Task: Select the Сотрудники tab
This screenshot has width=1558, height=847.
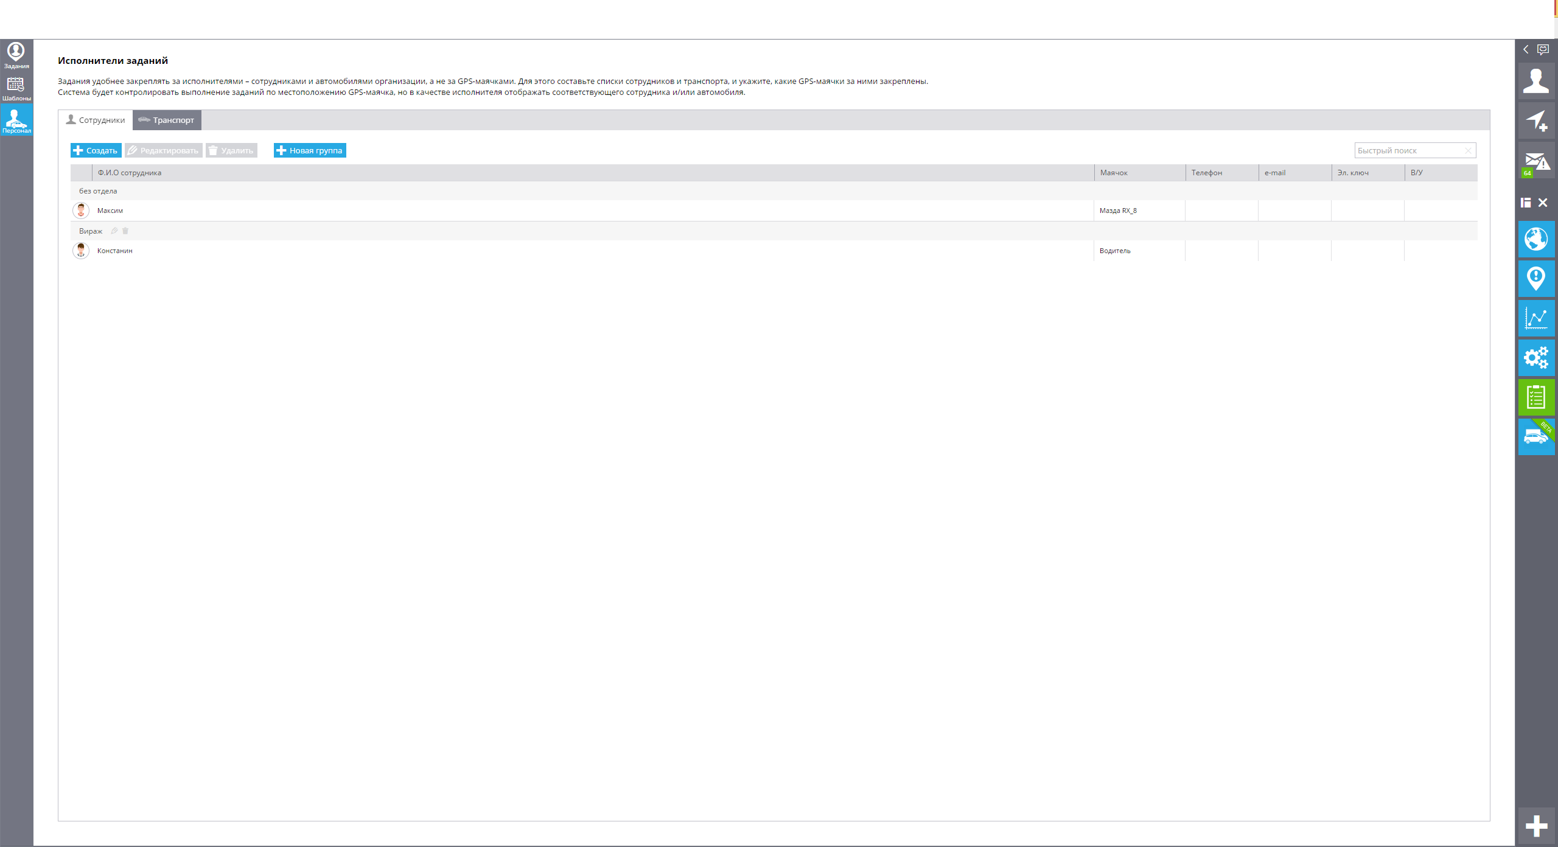Action: tap(96, 120)
